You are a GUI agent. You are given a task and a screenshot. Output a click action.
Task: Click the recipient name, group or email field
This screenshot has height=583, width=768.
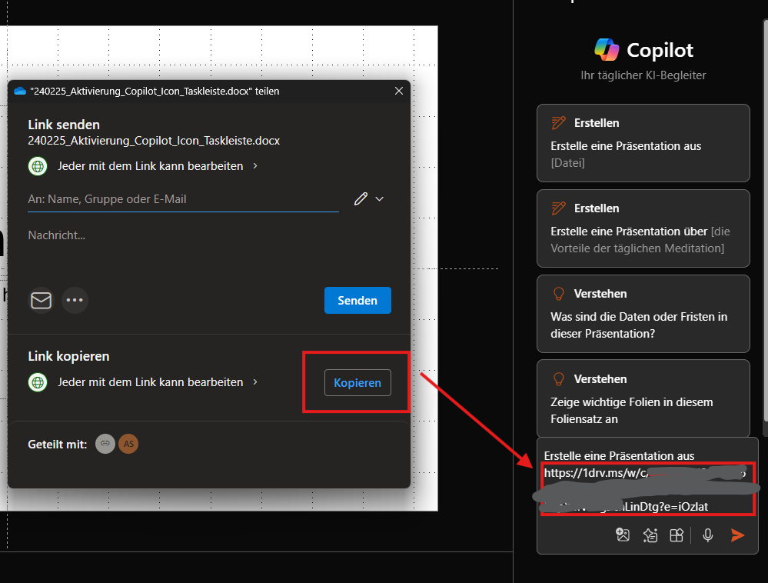tap(183, 199)
